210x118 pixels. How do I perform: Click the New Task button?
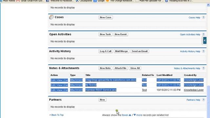(105, 34)
